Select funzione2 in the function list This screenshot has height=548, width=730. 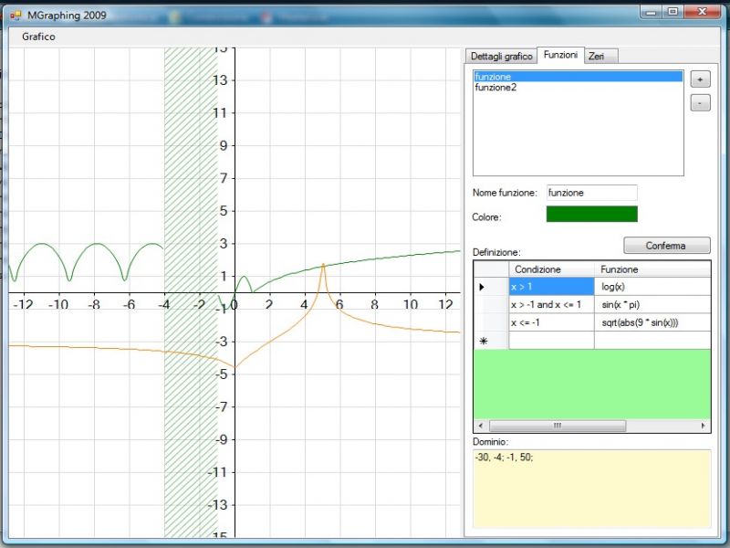[x=579, y=88]
